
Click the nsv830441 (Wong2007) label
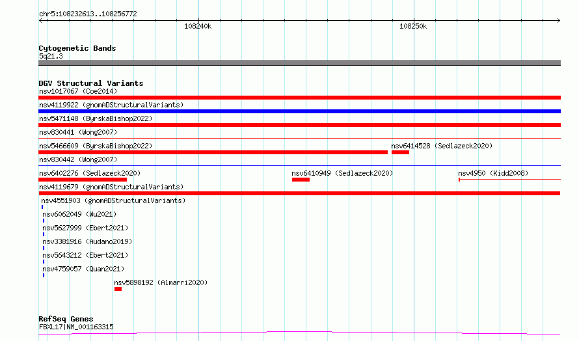(78, 132)
